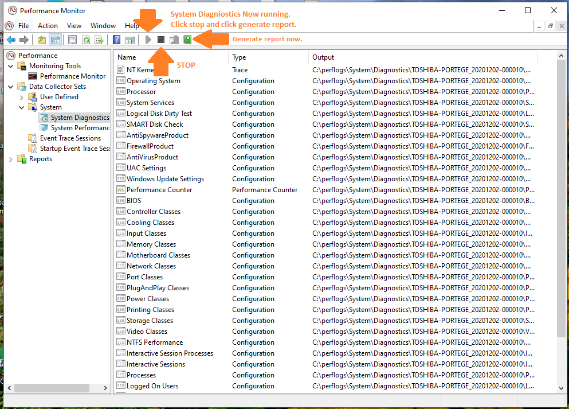Click the MMC document icon beside File menu
Viewport: 569px width, 409px height.
[9, 25]
